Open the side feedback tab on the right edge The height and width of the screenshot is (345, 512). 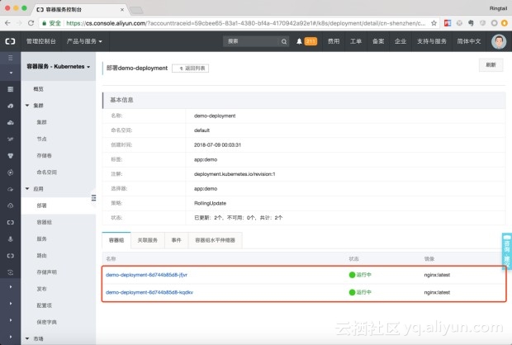507,252
